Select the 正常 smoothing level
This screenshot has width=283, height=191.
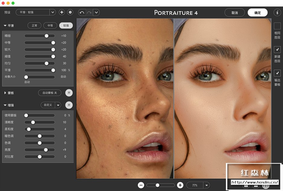[34, 26]
